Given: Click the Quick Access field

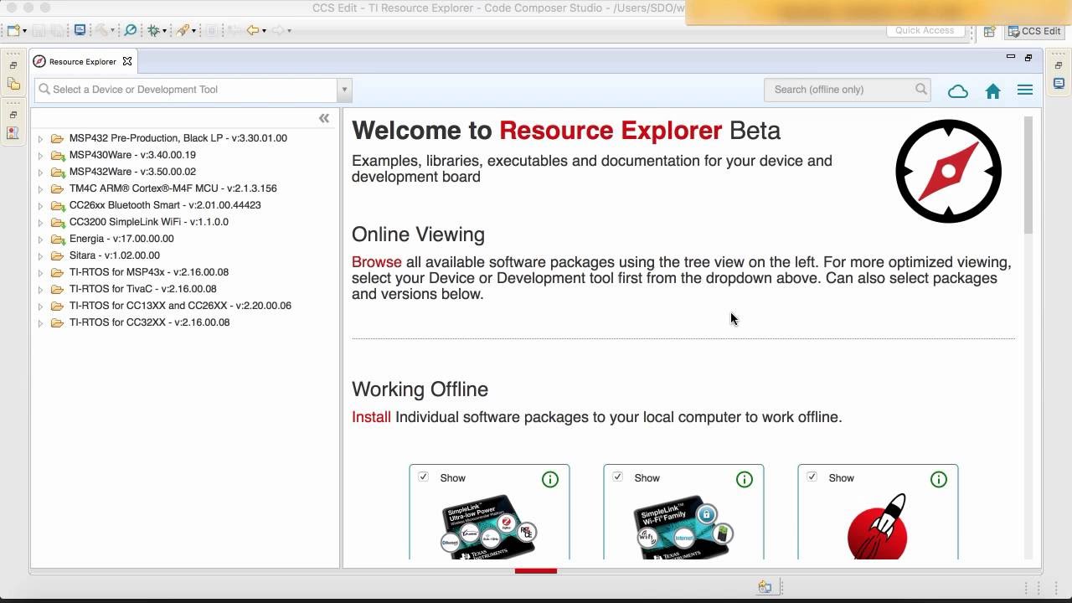Looking at the screenshot, I should click(x=925, y=31).
